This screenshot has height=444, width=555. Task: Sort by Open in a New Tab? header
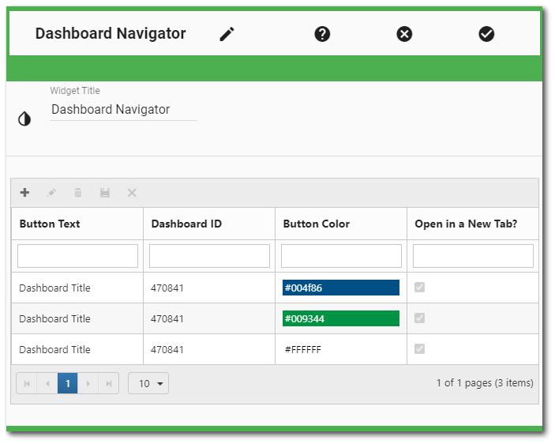pos(473,224)
